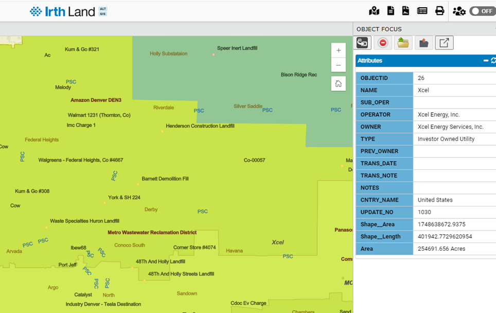Refresh the Attributes panel

(493, 60)
